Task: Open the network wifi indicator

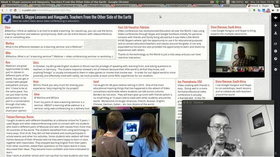Action: (x=223, y=2)
